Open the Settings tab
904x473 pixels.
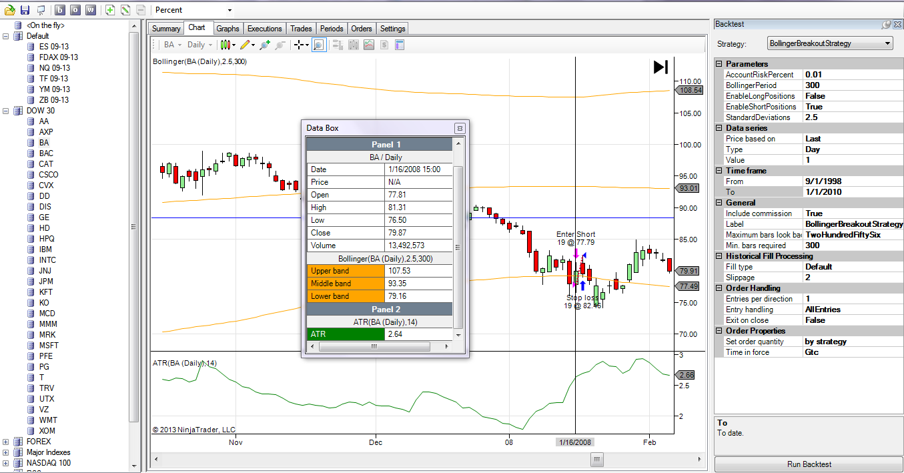(x=392, y=29)
